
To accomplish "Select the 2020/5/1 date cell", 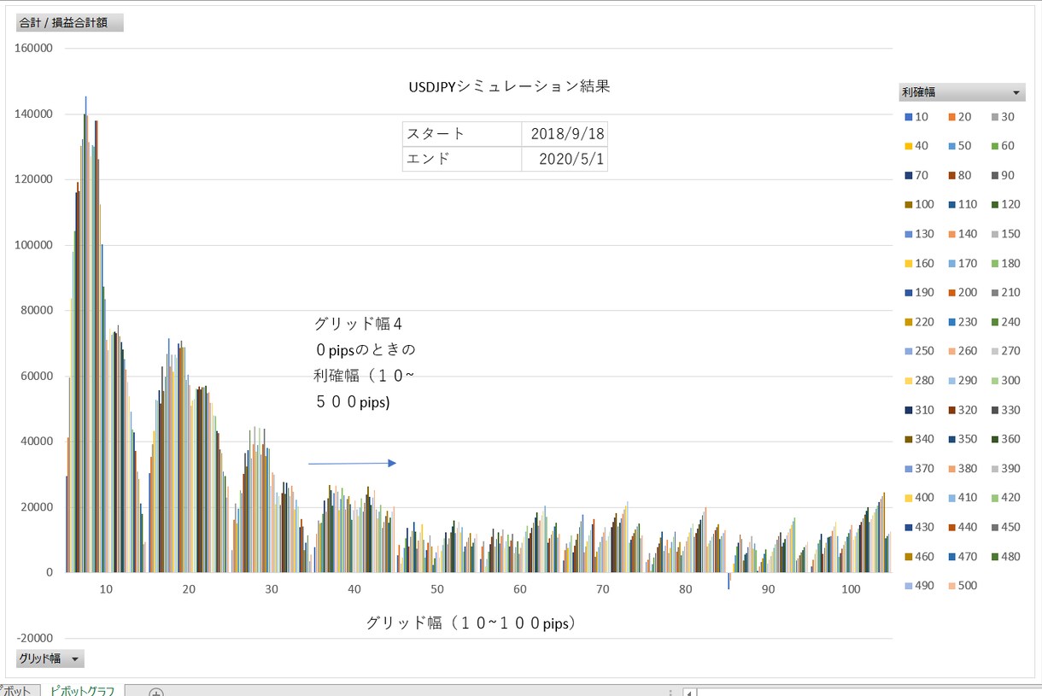I will 565,159.
